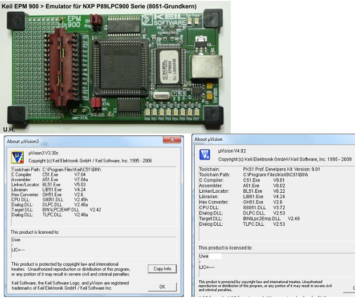Click OK in About µVision3 dialog
The image size is (355, 300).
pos(162,287)
